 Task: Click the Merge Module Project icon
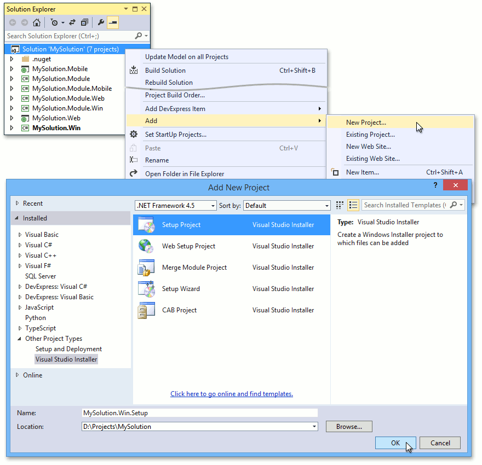146,268
